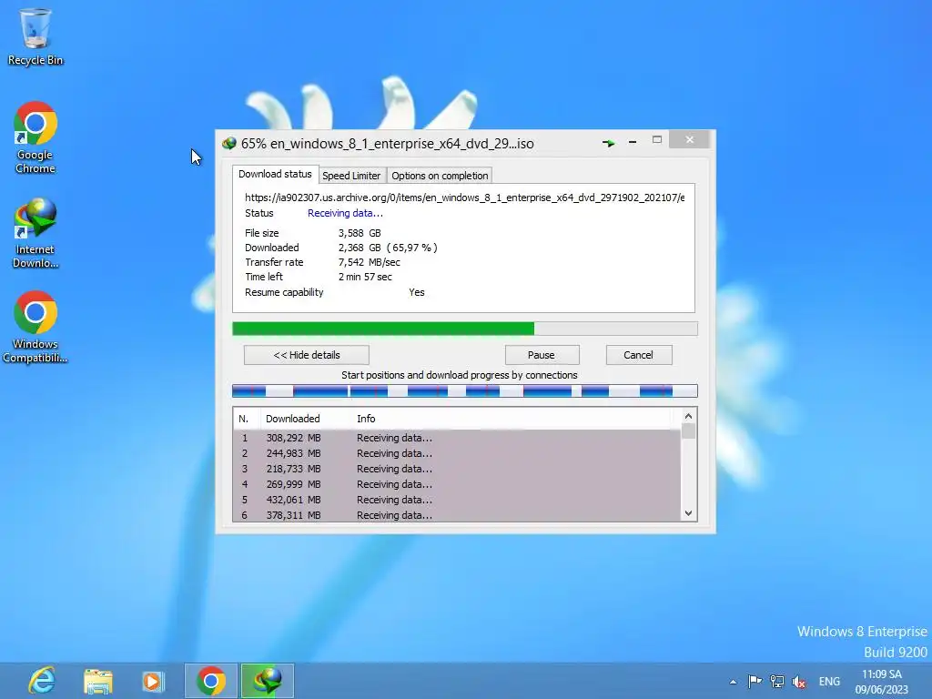Open the media player taskbar icon
This screenshot has height=699, width=932.
(x=153, y=681)
